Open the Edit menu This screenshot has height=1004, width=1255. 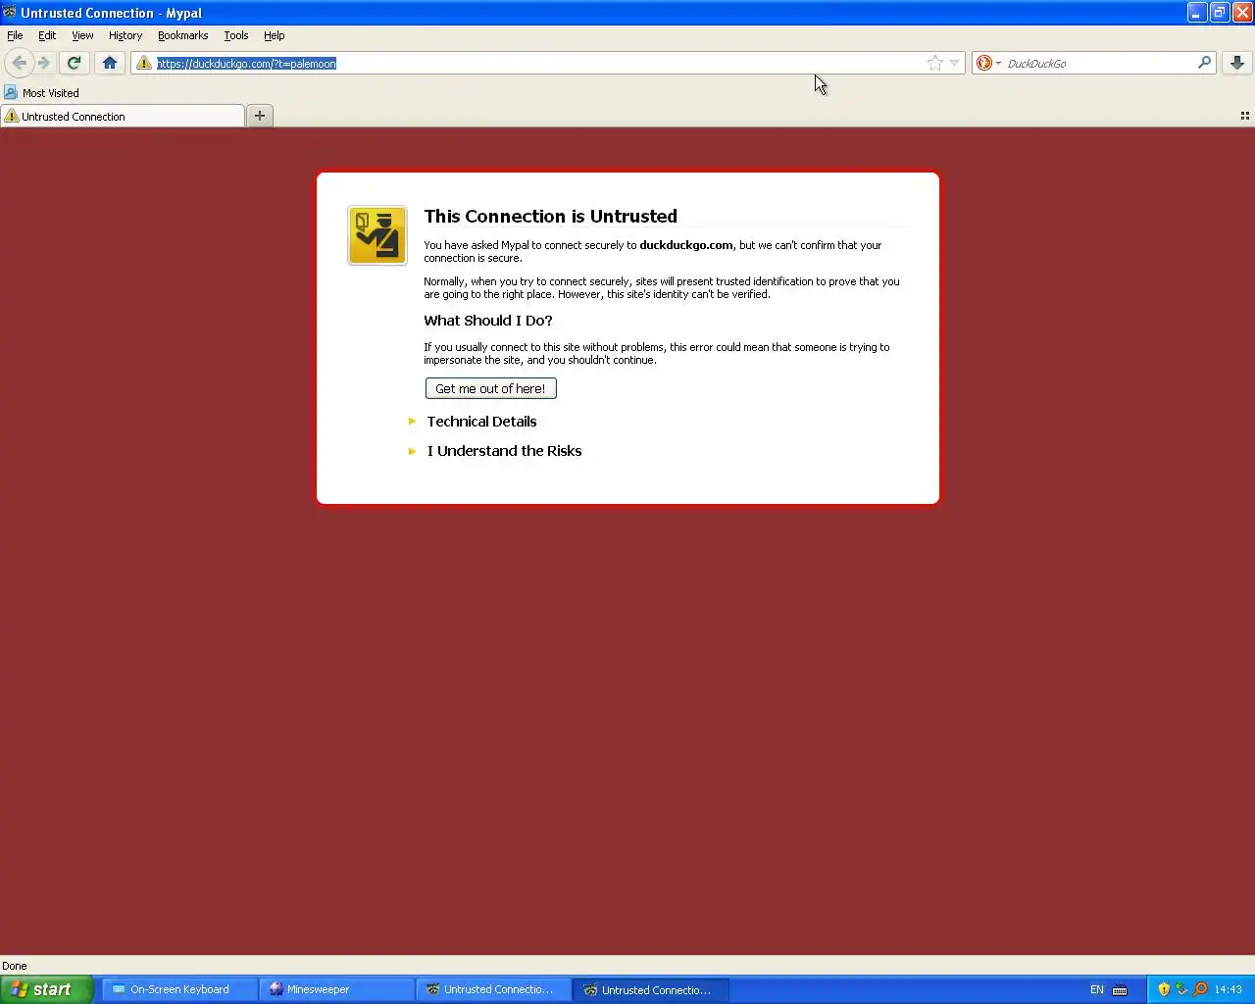47,35
